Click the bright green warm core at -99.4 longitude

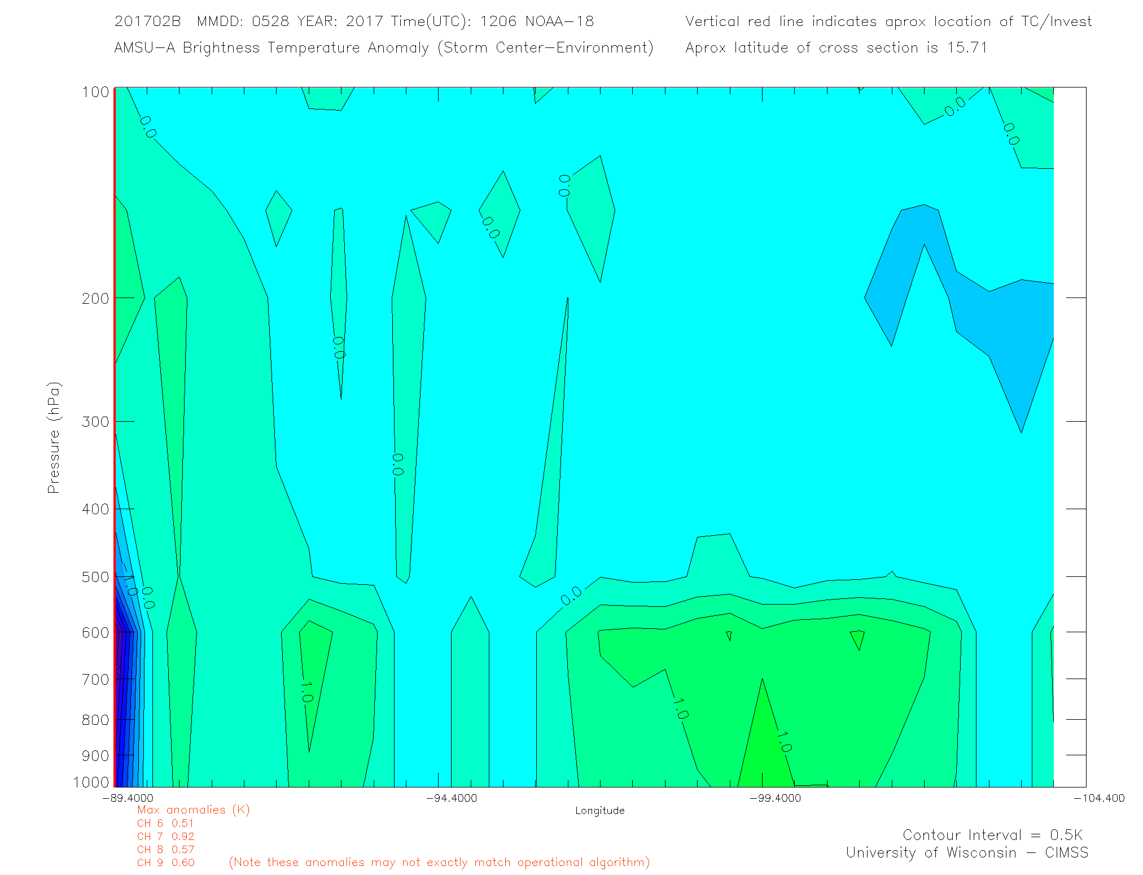tap(763, 751)
